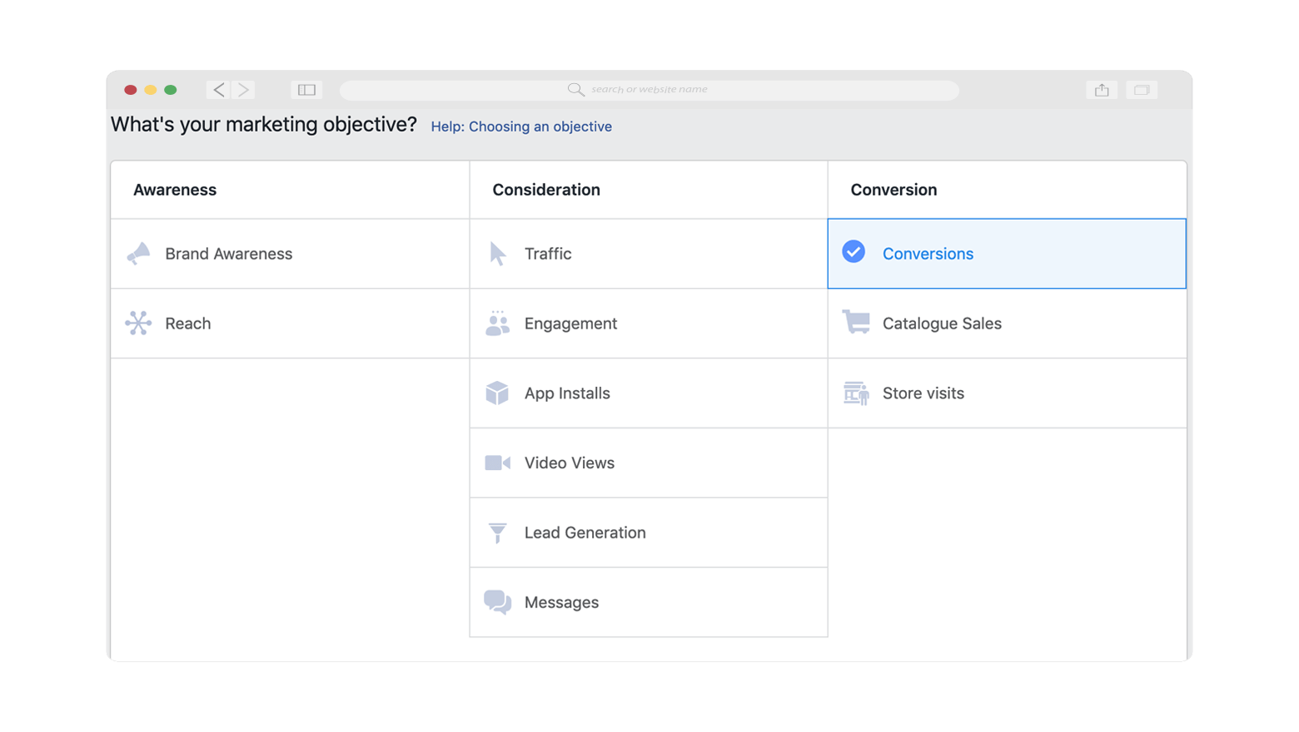This screenshot has height=732, width=1299.
Task: Choose the Traffic objective label
Action: [x=548, y=254]
